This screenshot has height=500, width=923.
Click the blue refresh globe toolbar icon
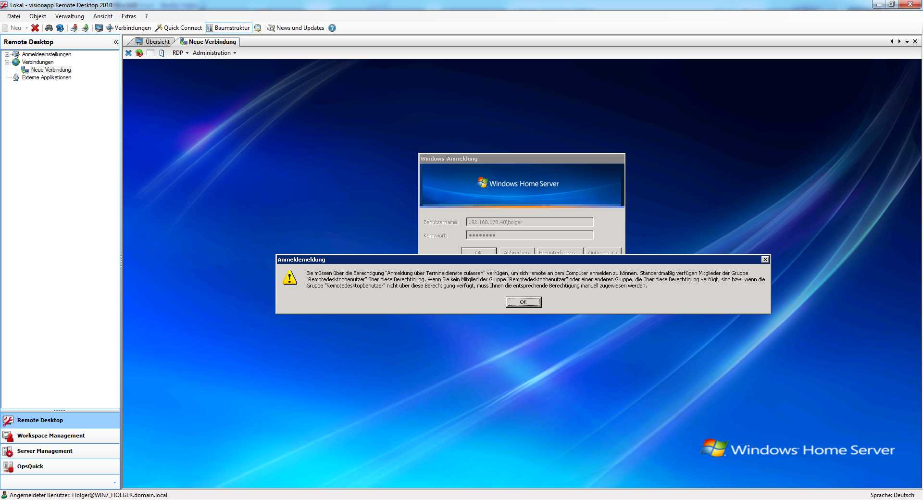(60, 28)
